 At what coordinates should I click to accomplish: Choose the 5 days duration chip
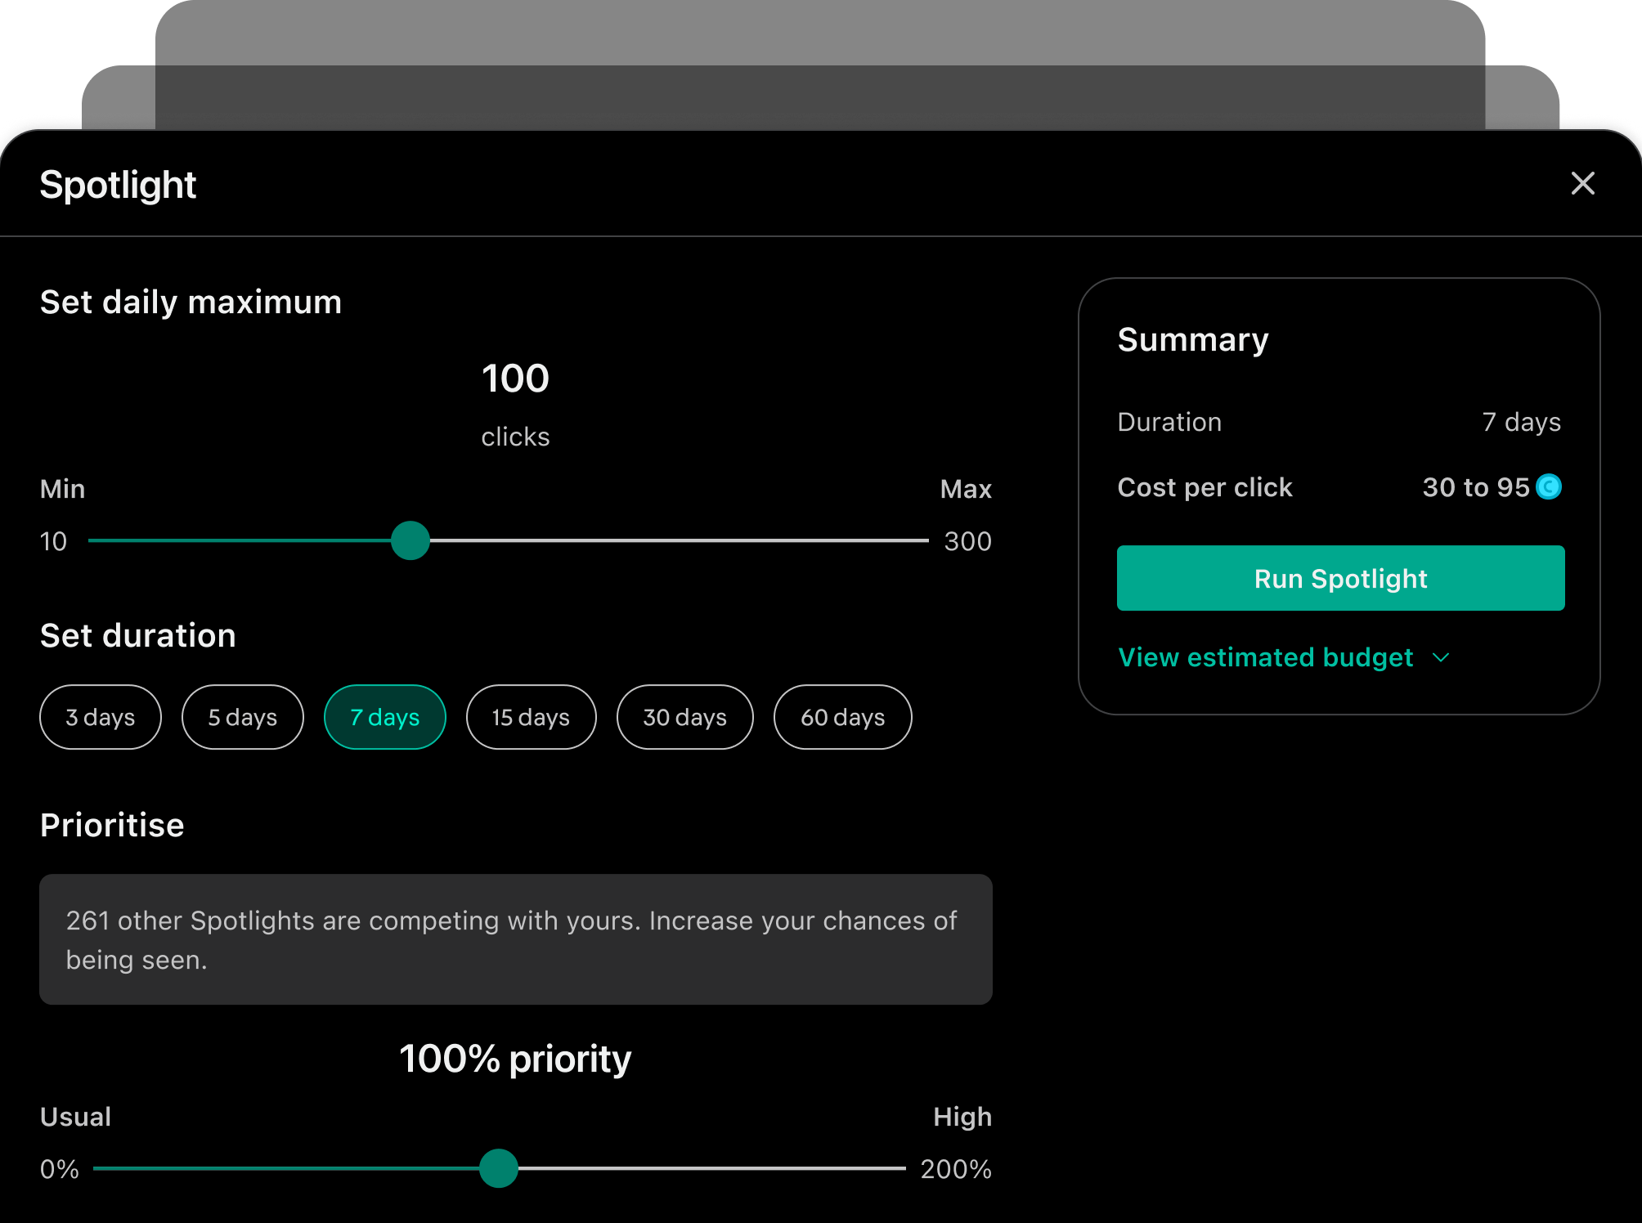tap(242, 717)
